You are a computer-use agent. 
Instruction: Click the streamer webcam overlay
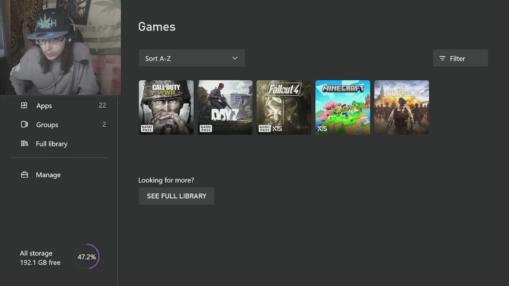pyautogui.click(x=60, y=47)
